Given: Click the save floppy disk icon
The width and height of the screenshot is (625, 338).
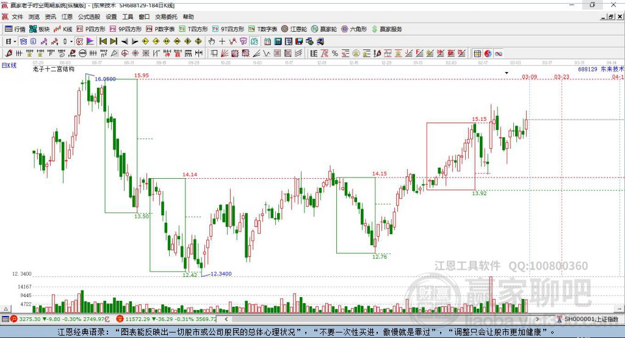Looking at the screenshot, I should click(x=299, y=41).
